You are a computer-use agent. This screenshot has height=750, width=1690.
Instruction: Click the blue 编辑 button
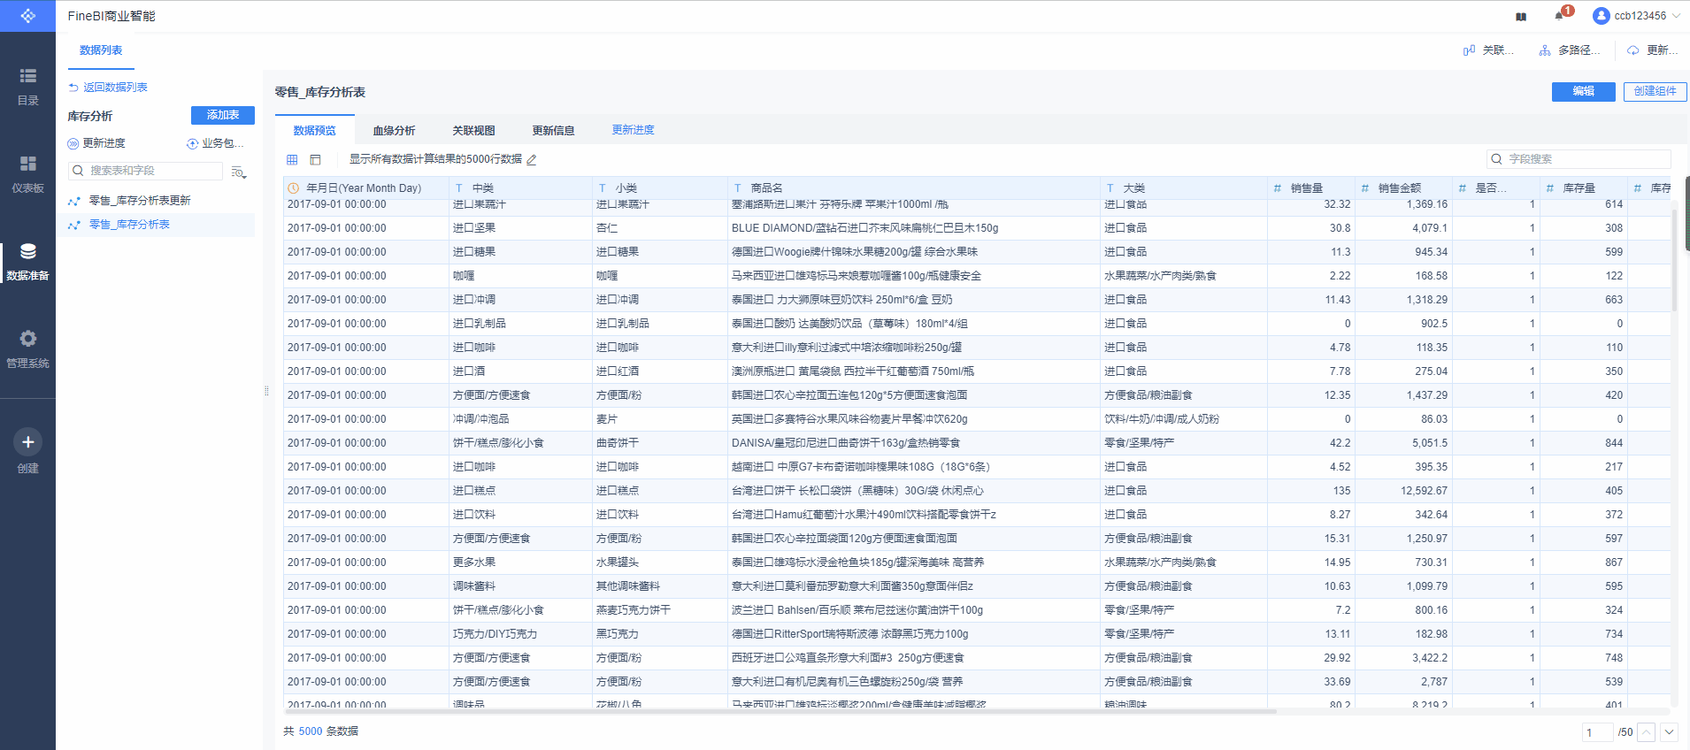point(1583,91)
